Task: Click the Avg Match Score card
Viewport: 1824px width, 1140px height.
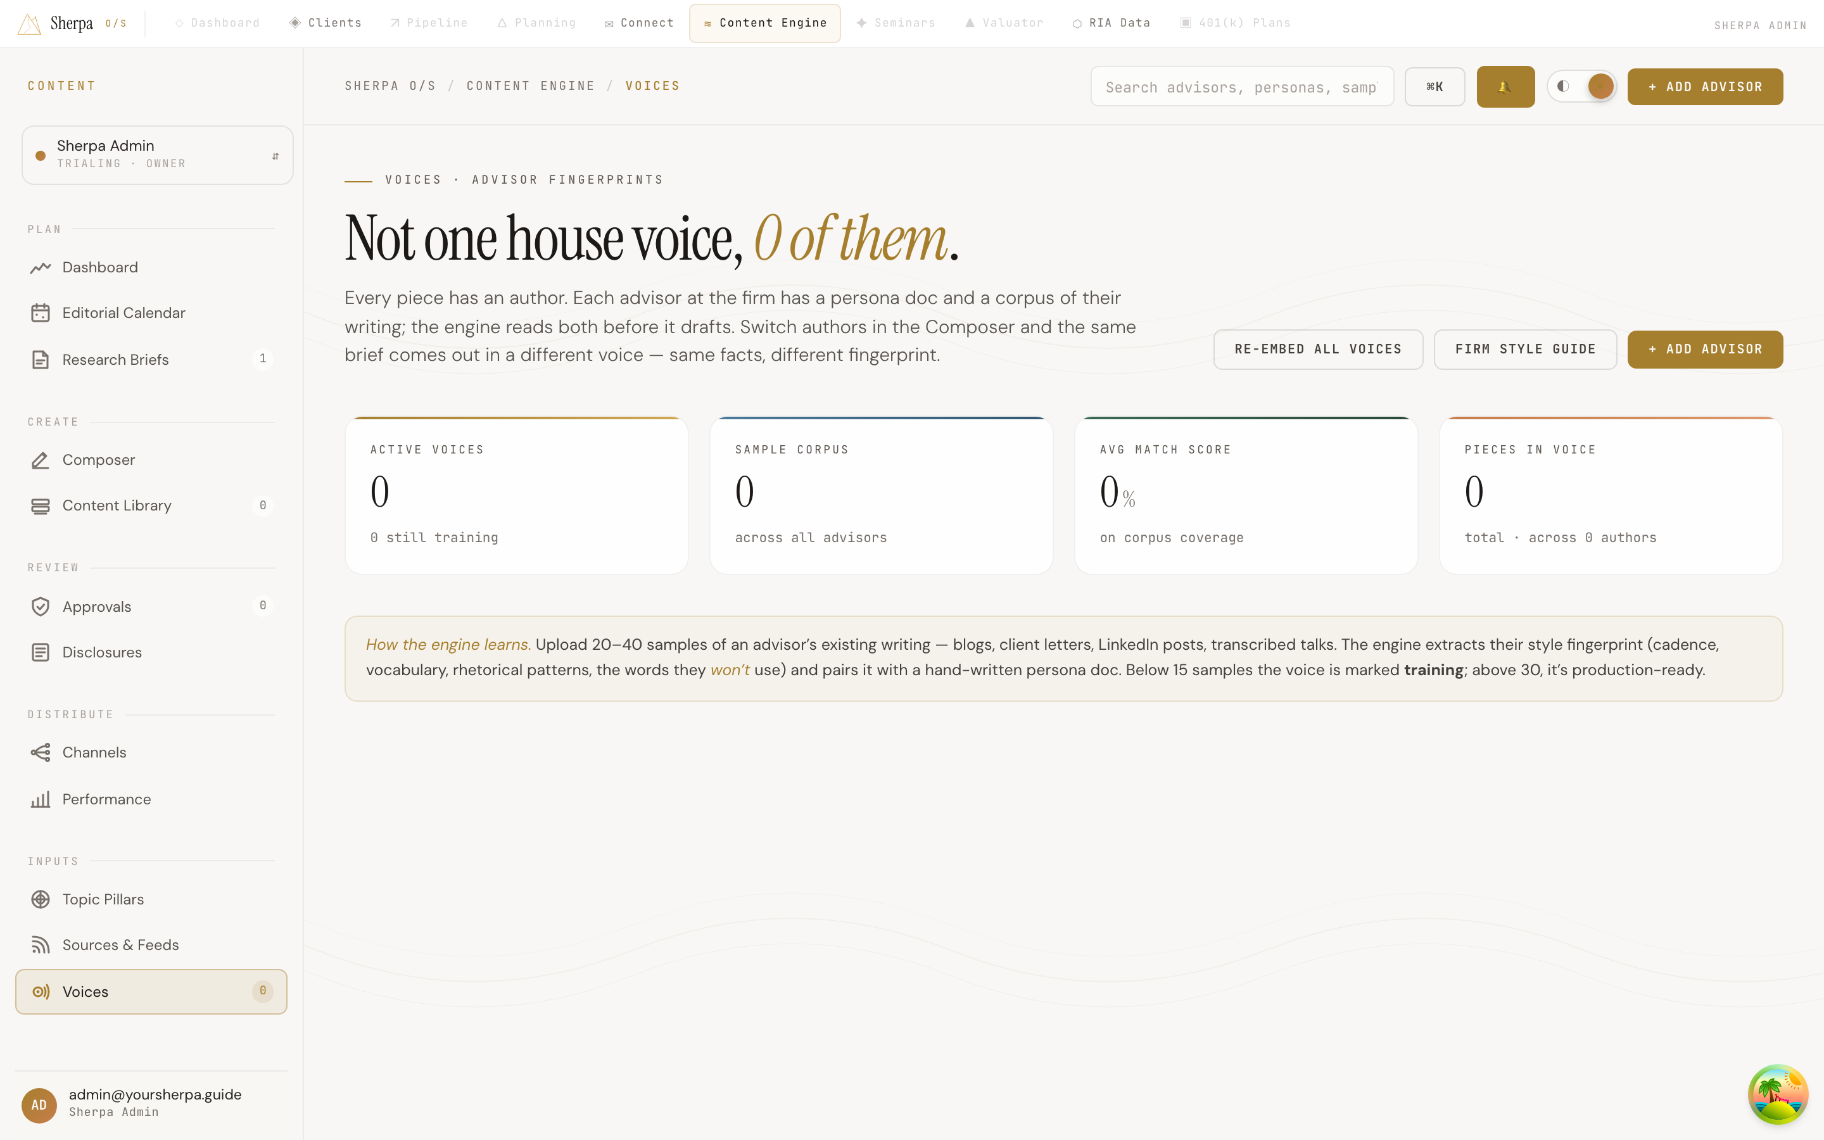Action: pos(1246,495)
